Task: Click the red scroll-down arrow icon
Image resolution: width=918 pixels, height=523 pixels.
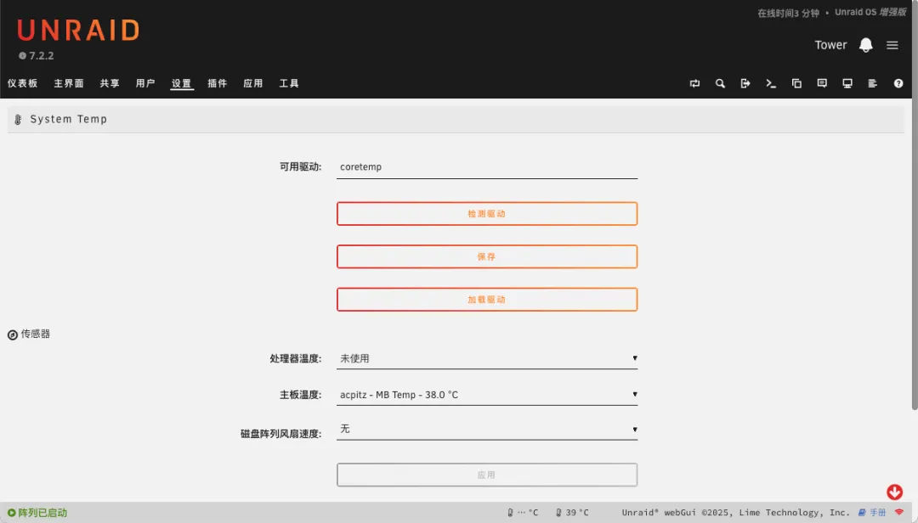Action: 894,492
